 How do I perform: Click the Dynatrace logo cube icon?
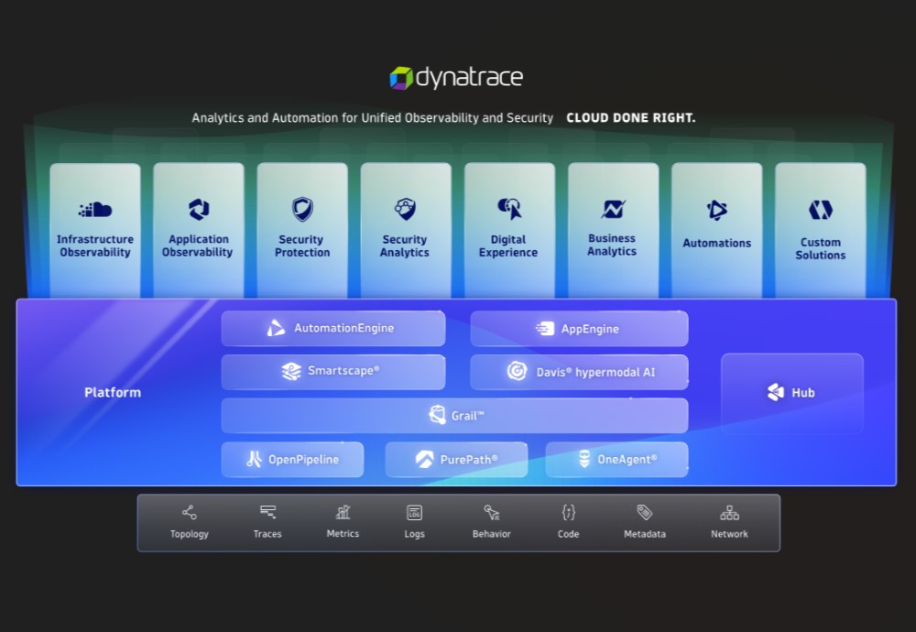click(x=401, y=78)
